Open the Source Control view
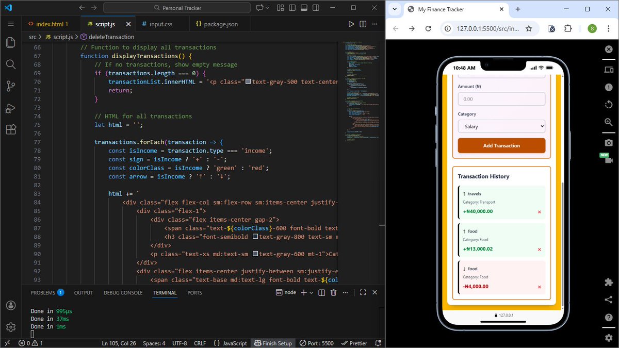Image resolution: width=619 pixels, height=348 pixels. coord(10,86)
